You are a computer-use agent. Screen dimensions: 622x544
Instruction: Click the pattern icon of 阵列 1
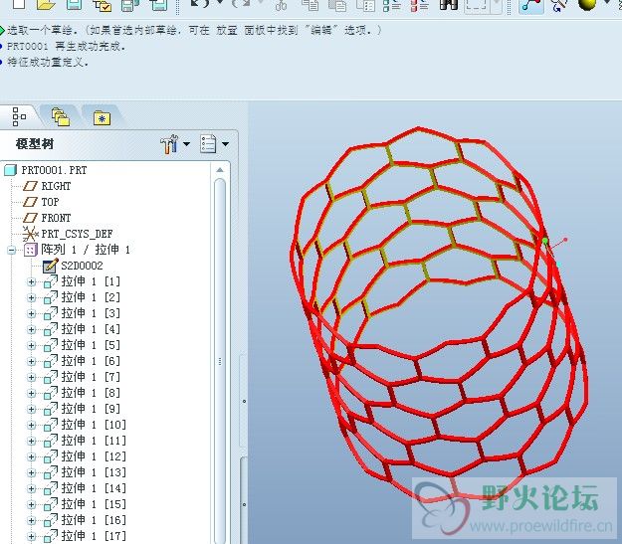pyautogui.click(x=31, y=250)
